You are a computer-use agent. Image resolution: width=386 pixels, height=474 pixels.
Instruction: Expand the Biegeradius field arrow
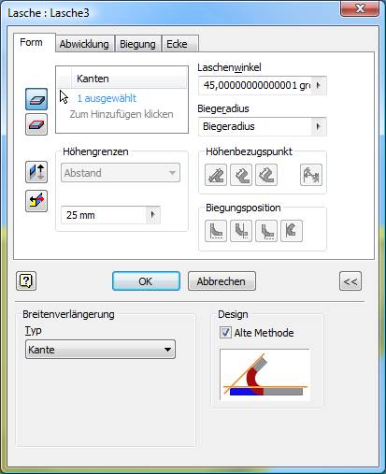point(318,126)
